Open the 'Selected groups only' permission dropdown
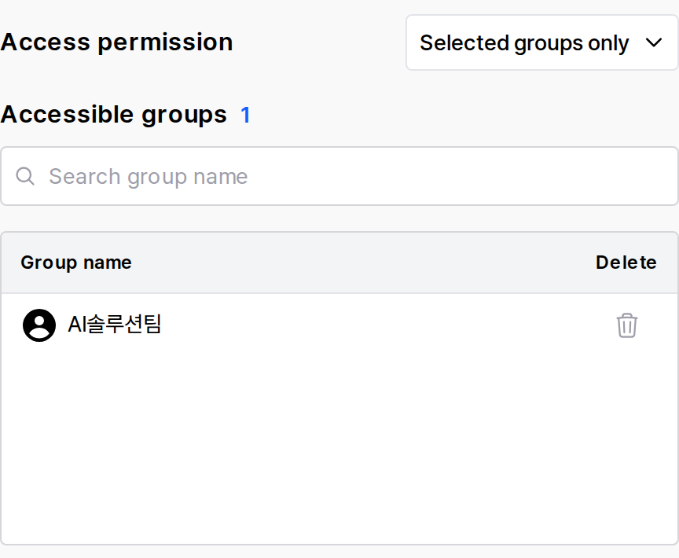 (x=541, y=42)
